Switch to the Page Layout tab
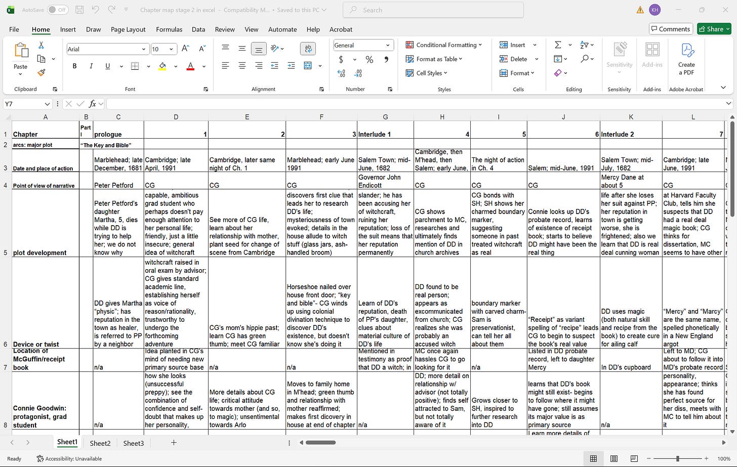This screenshot has height=467, width=737. click(128, 29)
